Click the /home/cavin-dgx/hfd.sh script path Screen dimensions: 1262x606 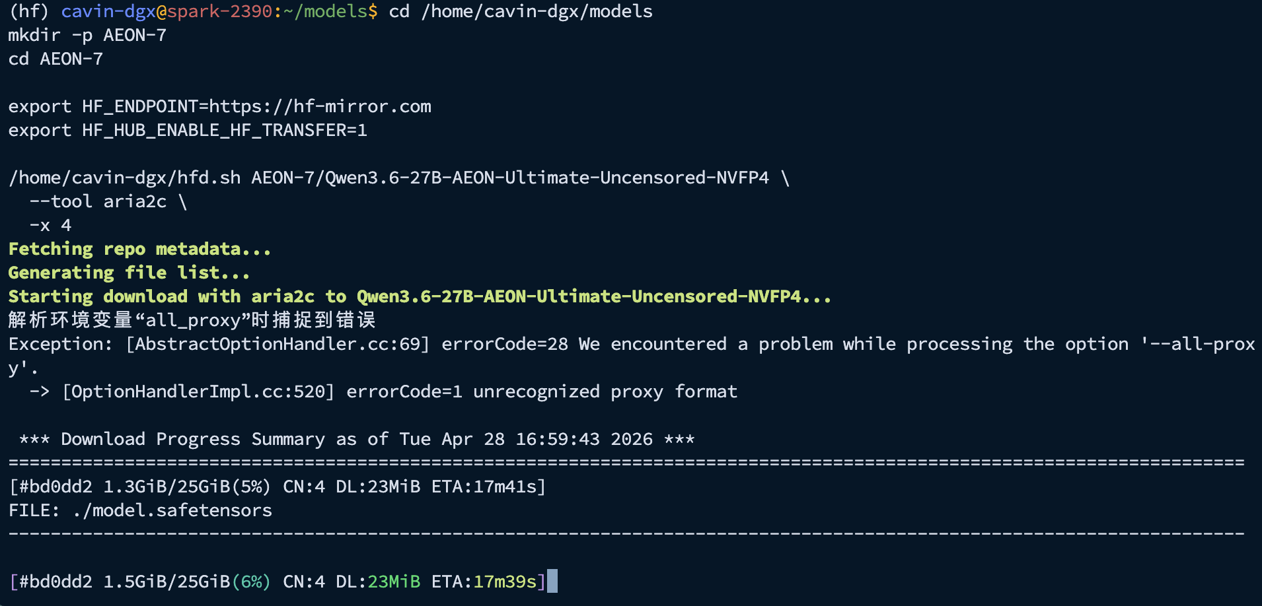125,178
